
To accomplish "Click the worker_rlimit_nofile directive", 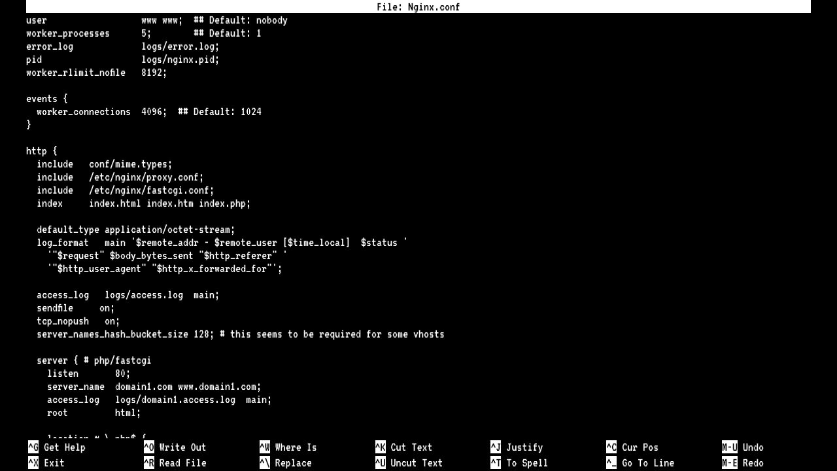I will (76, 73).
